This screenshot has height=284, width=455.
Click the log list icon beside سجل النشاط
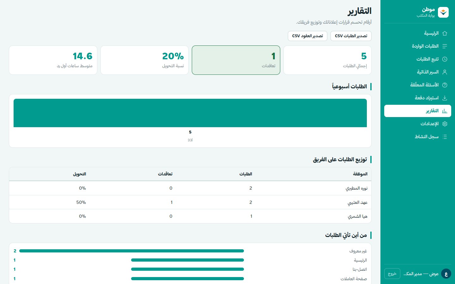pos(445,137)
